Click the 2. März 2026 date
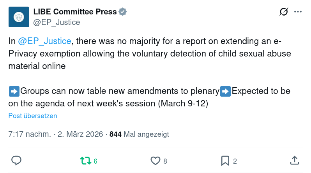This screenshot has width=311, height=173. coord(81,134)
